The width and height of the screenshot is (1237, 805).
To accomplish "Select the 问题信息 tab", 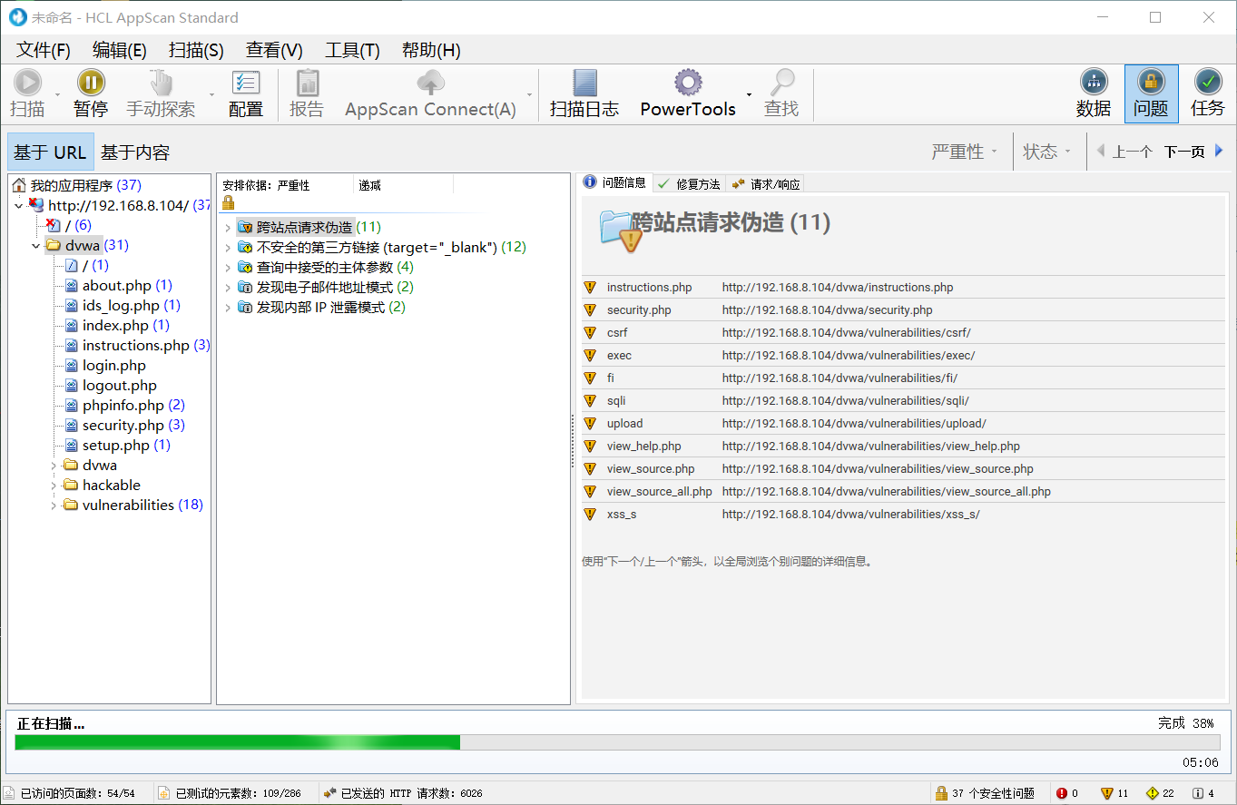I will (615, 182).
